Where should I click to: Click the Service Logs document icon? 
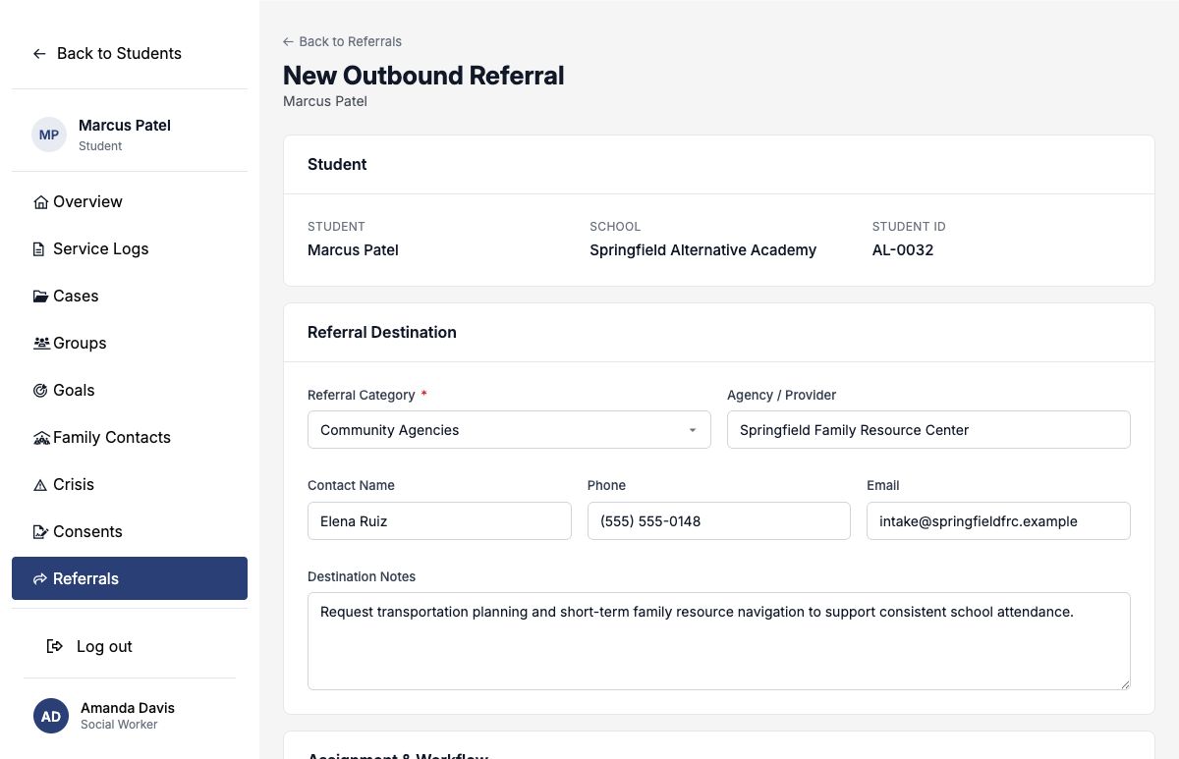(39, 249)
